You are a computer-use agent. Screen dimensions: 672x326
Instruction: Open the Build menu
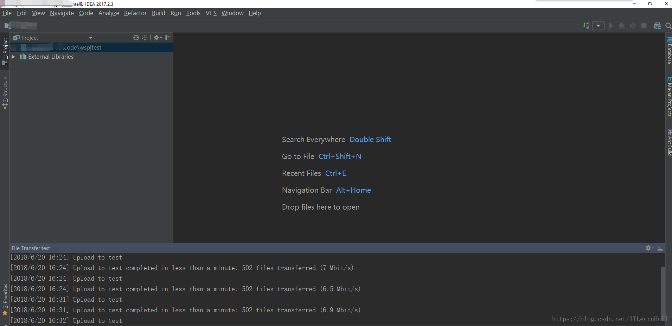tap(158, 13)
